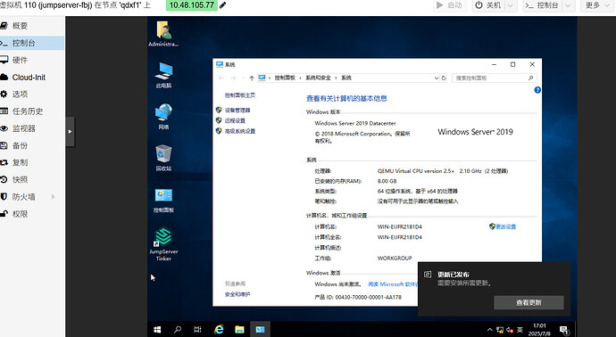This screenshot has width=616, height=337.
Task: Select the 此电脑 desktop icon
Action: (163, 75)
